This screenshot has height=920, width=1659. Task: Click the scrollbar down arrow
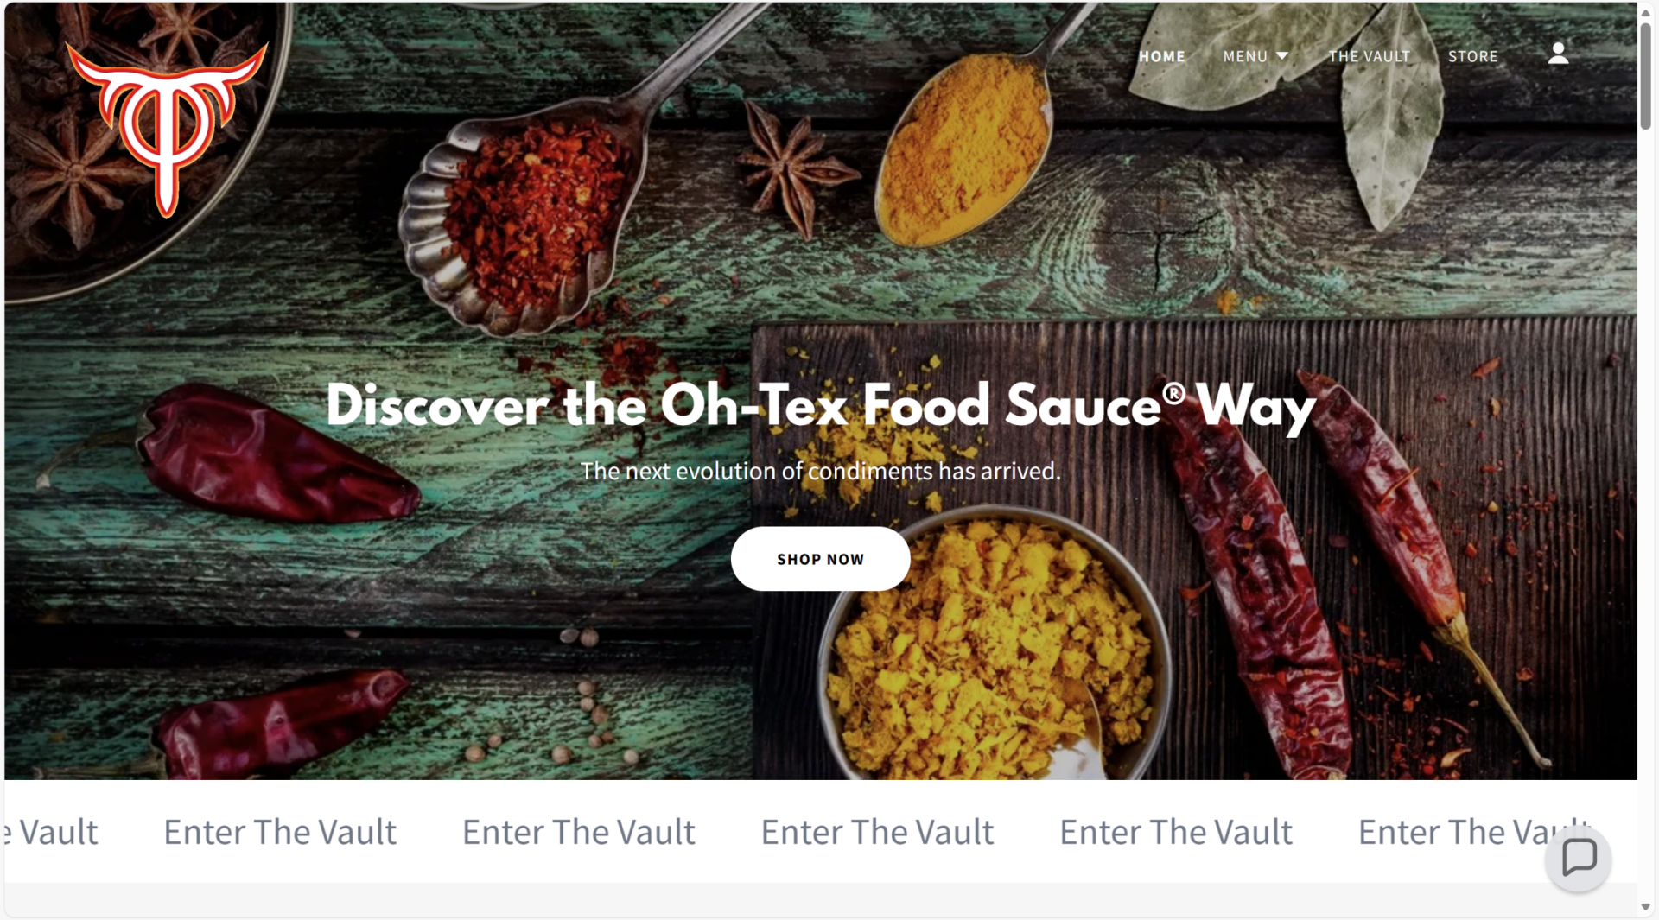[x=1646, y=907]
